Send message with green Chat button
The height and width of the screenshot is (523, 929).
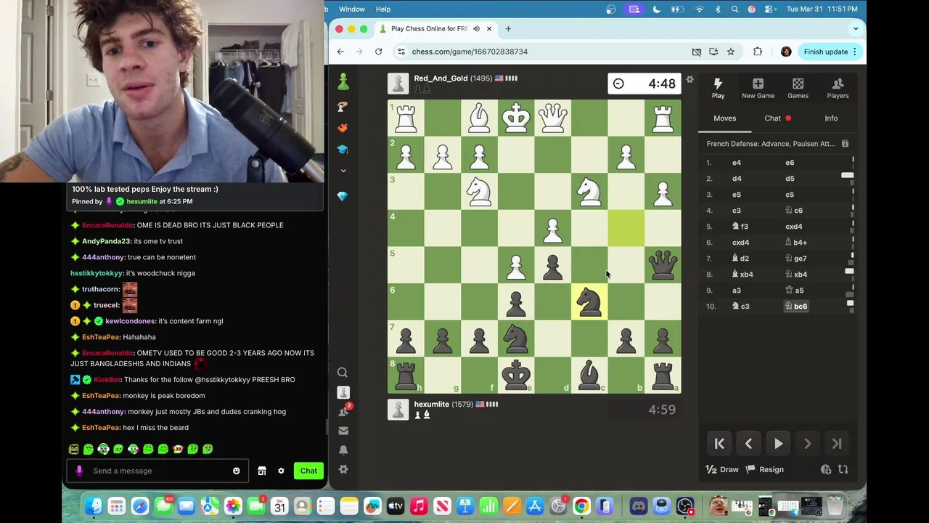point(308,471)
